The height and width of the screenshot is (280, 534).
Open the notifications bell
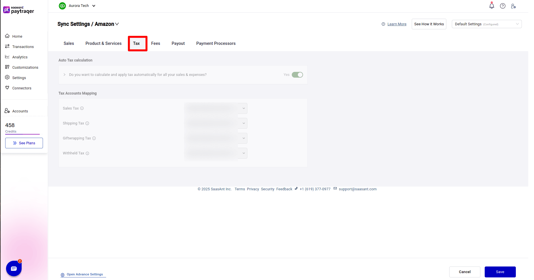(492, 6)
